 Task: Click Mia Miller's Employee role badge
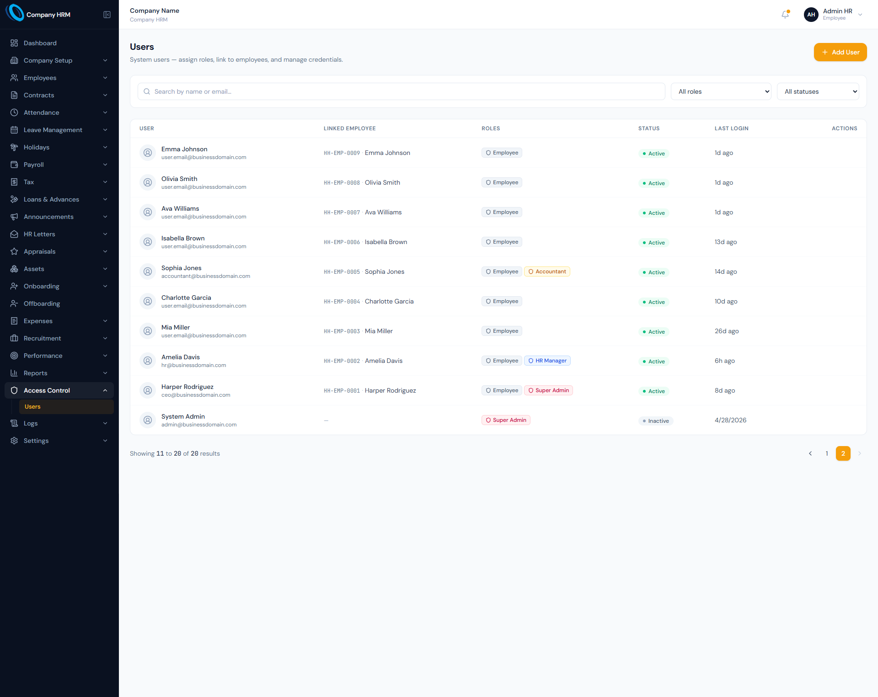[502, 331]
